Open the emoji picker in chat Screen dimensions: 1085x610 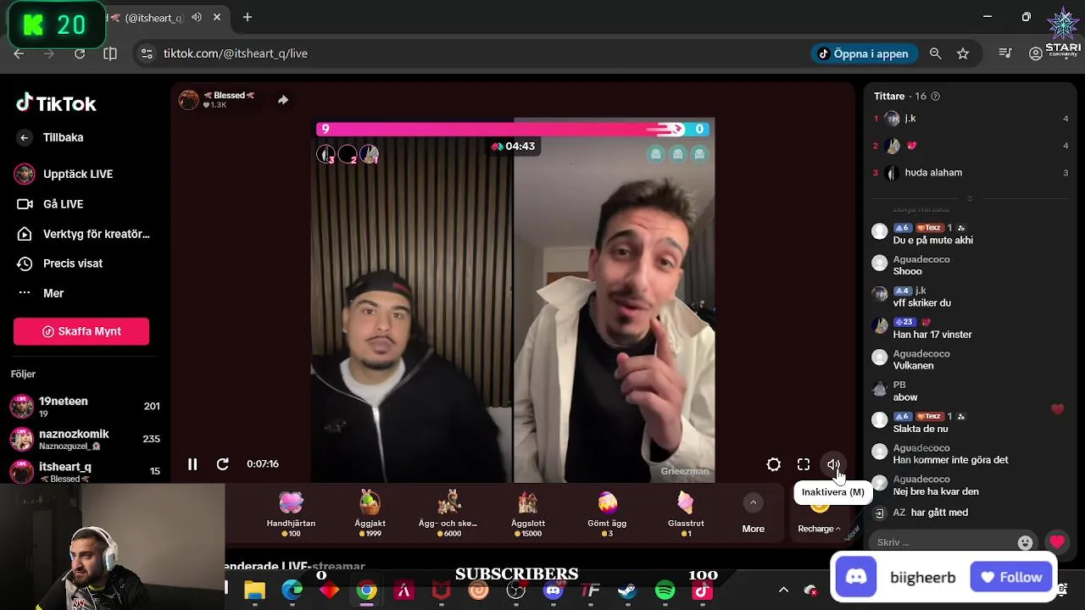pos(1026,542)
